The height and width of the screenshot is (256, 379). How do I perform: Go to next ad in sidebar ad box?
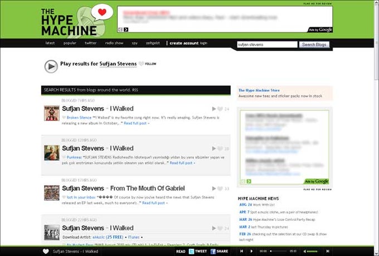[x=249, y=181]
